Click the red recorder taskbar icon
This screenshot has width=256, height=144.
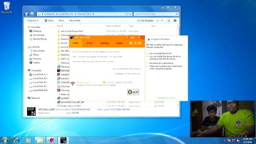52,140
